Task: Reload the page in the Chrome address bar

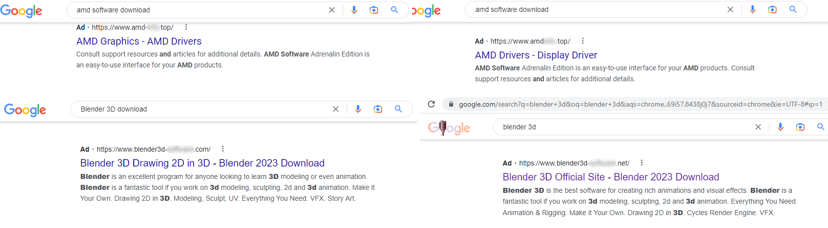Action: click(431, 104)
